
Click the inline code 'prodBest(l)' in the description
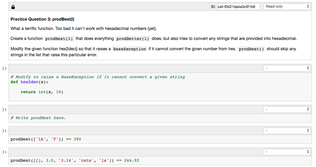(59, 39)
